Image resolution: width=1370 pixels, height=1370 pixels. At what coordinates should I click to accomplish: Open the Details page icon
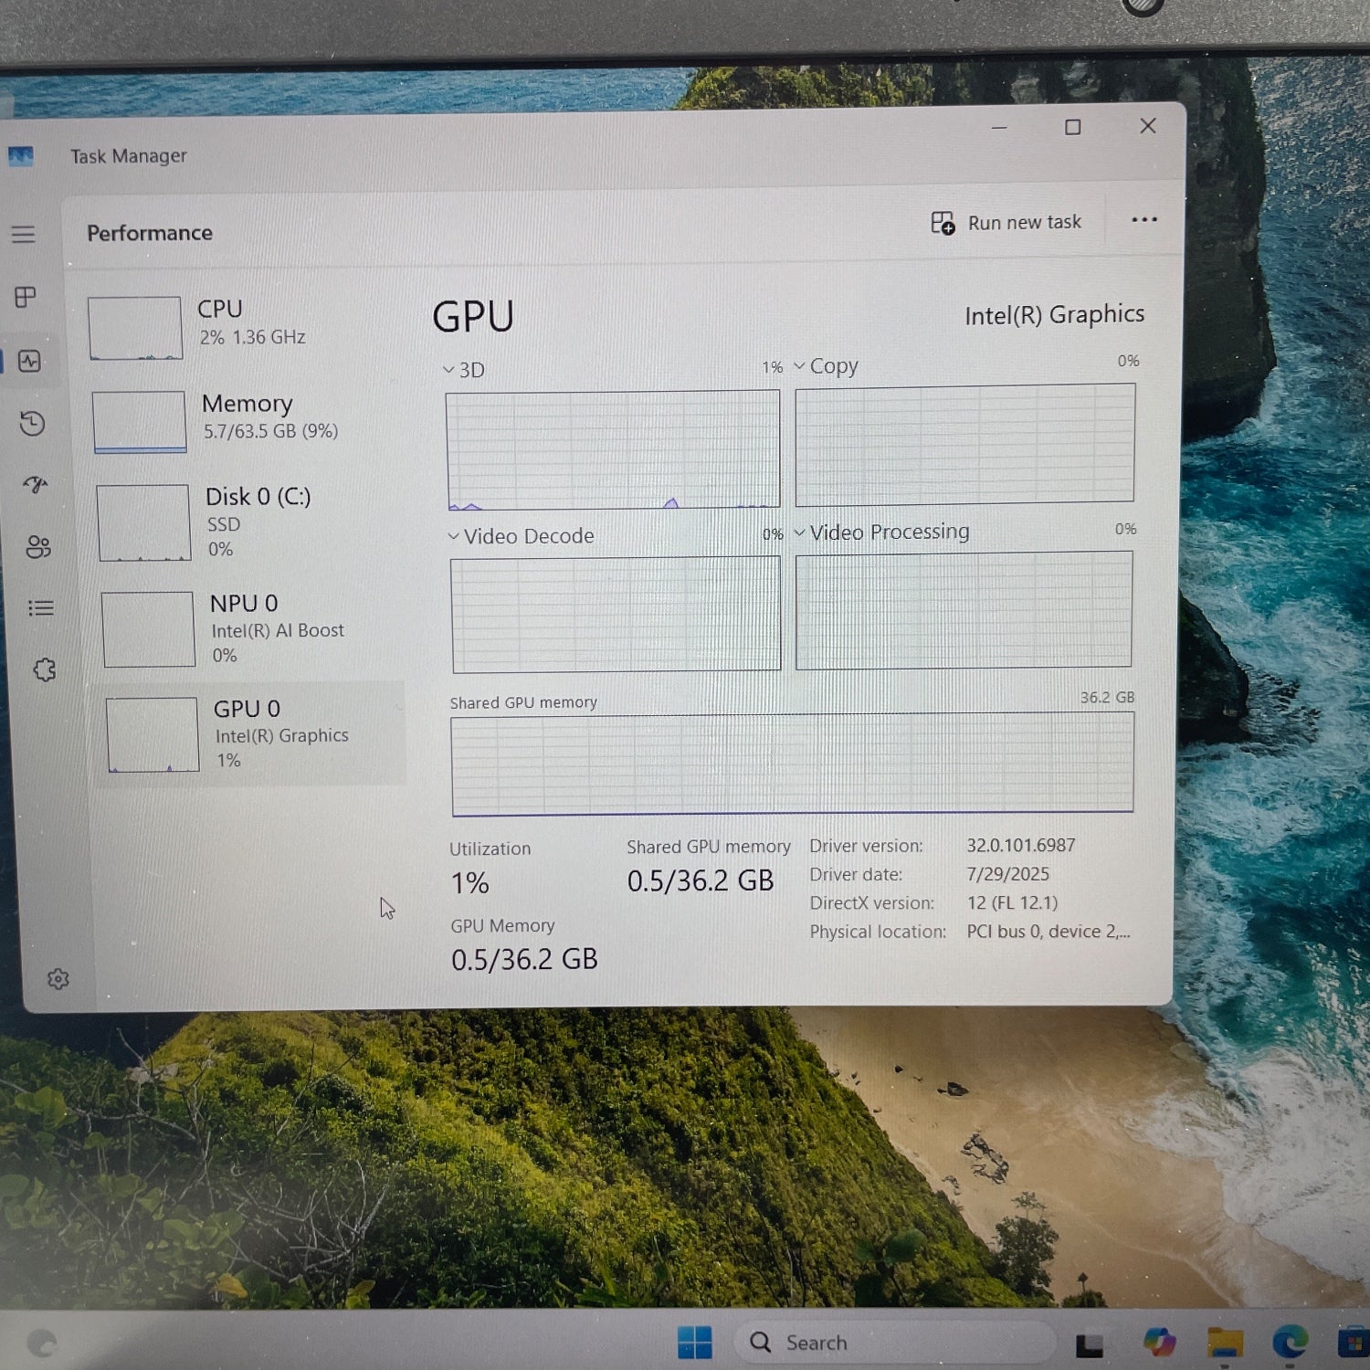(x=41, y=608)
